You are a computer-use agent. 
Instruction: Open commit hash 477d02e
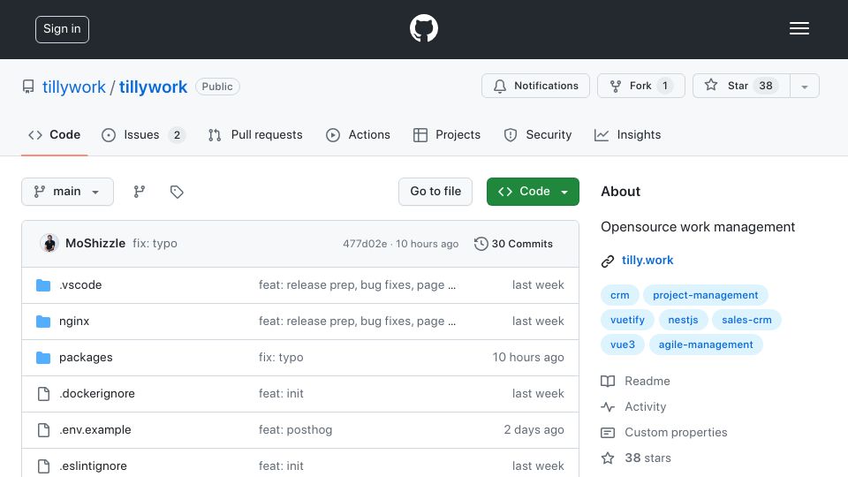point(365,244)
